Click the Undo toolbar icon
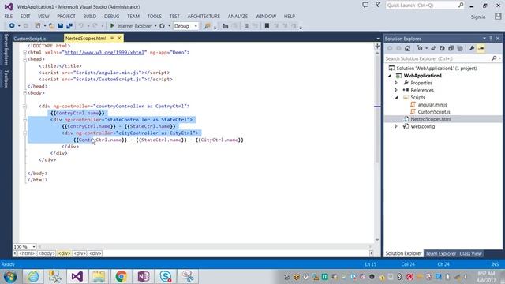This screenshot has width=505, height=284. (x=80, y=26)
